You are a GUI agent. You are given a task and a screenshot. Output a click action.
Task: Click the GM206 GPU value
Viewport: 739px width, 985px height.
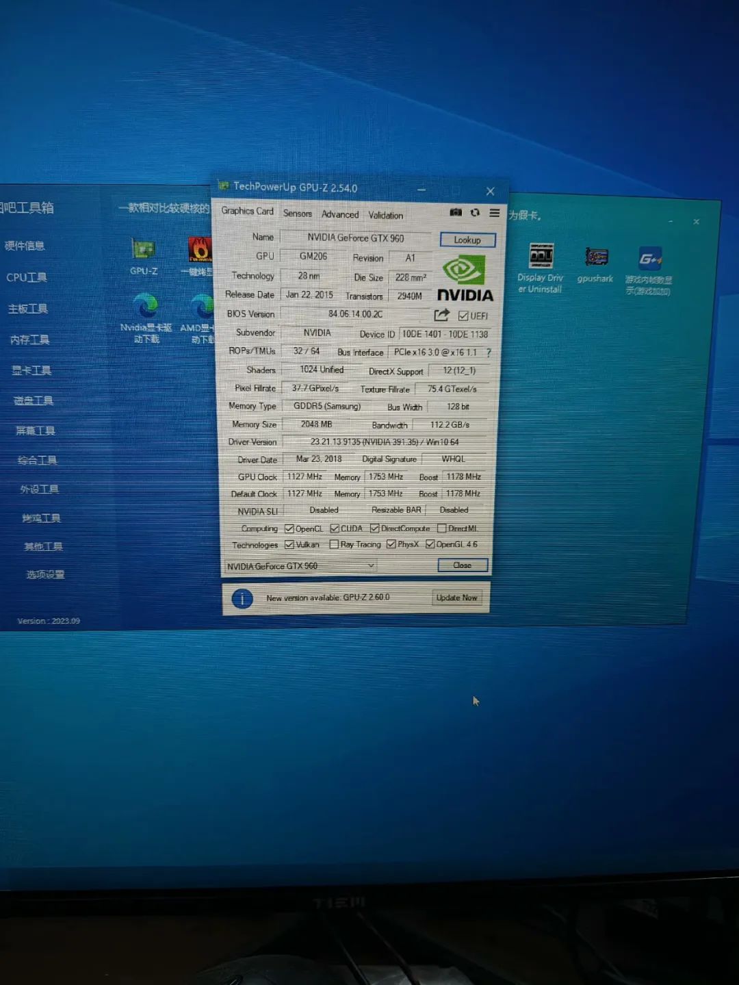(x=313, y=256)
